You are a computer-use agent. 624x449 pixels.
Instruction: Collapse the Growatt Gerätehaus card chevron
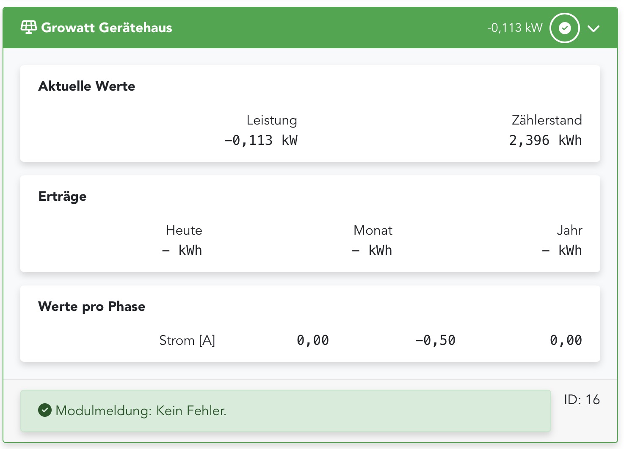click(594, 28)
